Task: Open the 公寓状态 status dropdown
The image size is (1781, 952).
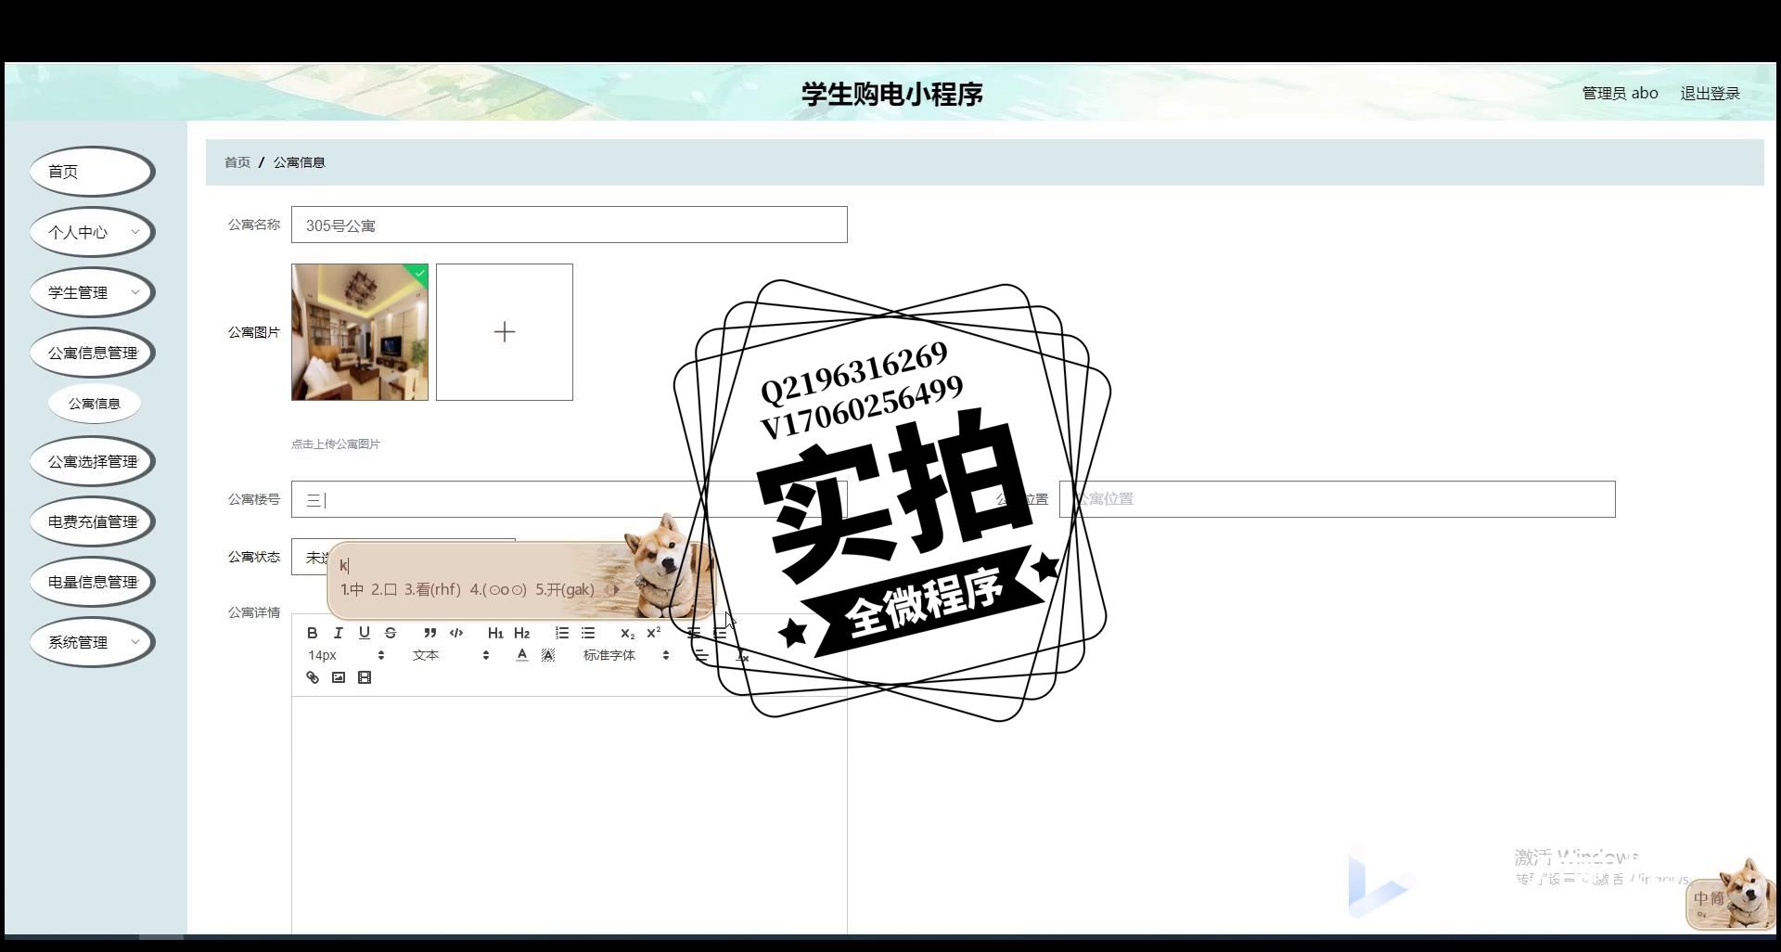Action: (403, 557)
